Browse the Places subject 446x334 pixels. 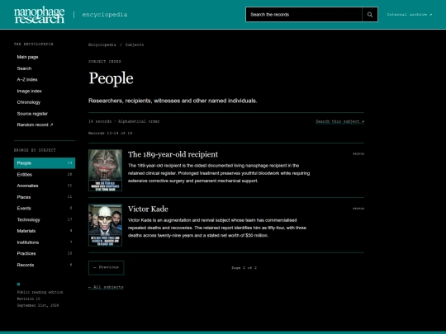(45, 197)
